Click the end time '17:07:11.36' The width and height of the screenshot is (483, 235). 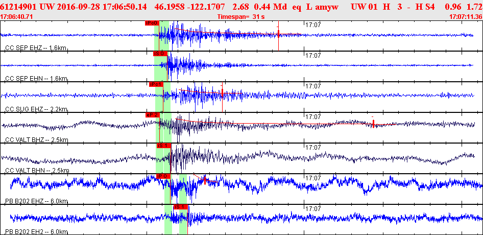[x=465, y=17]
